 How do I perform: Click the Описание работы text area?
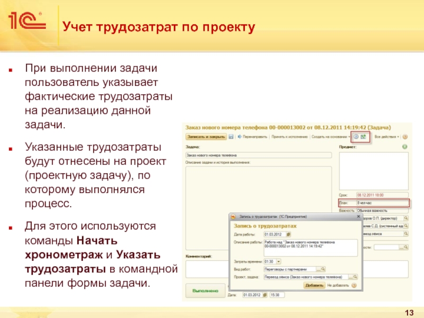[311, 248]
